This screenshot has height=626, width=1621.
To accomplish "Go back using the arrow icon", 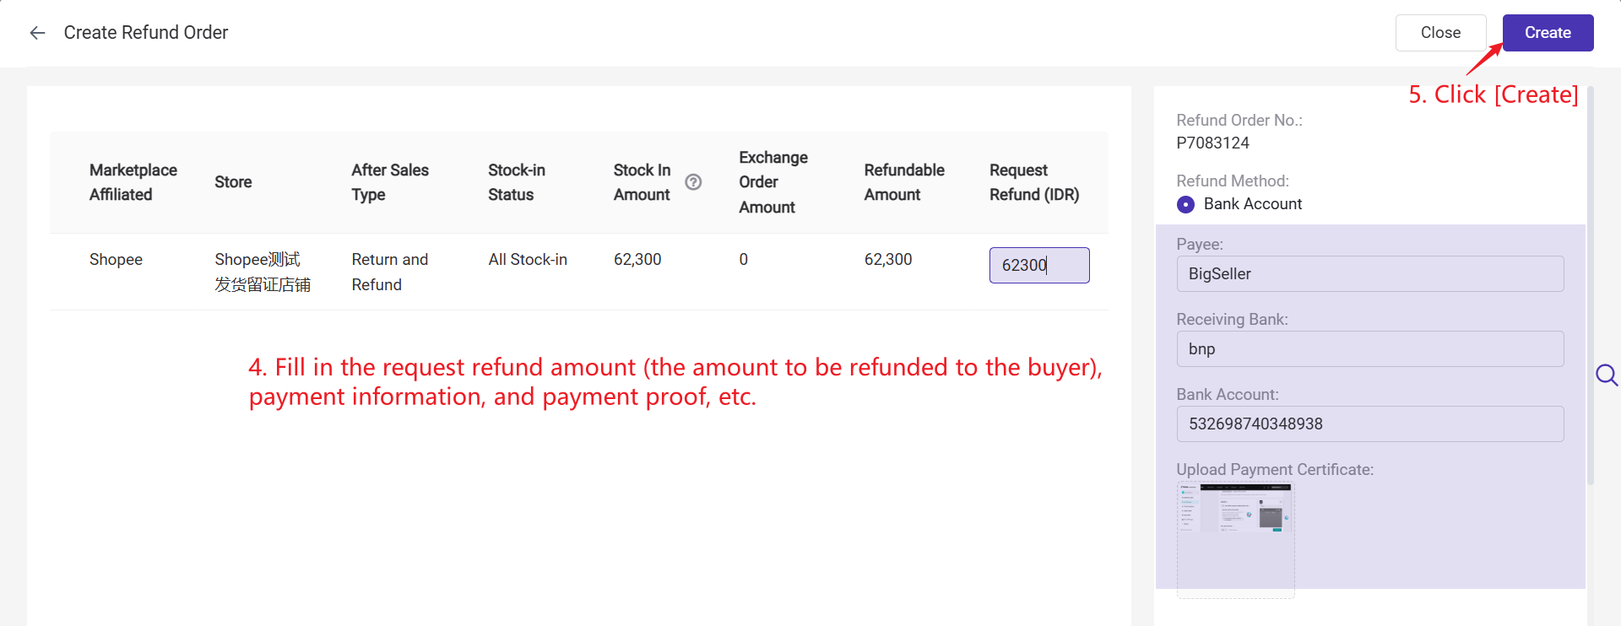I will [37, 33].
